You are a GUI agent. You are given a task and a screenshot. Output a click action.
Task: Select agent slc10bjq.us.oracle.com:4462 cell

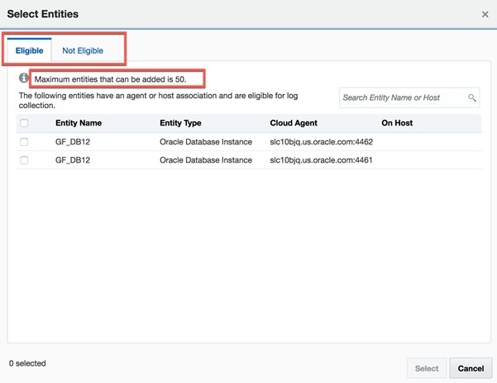[x=321, y=142]
